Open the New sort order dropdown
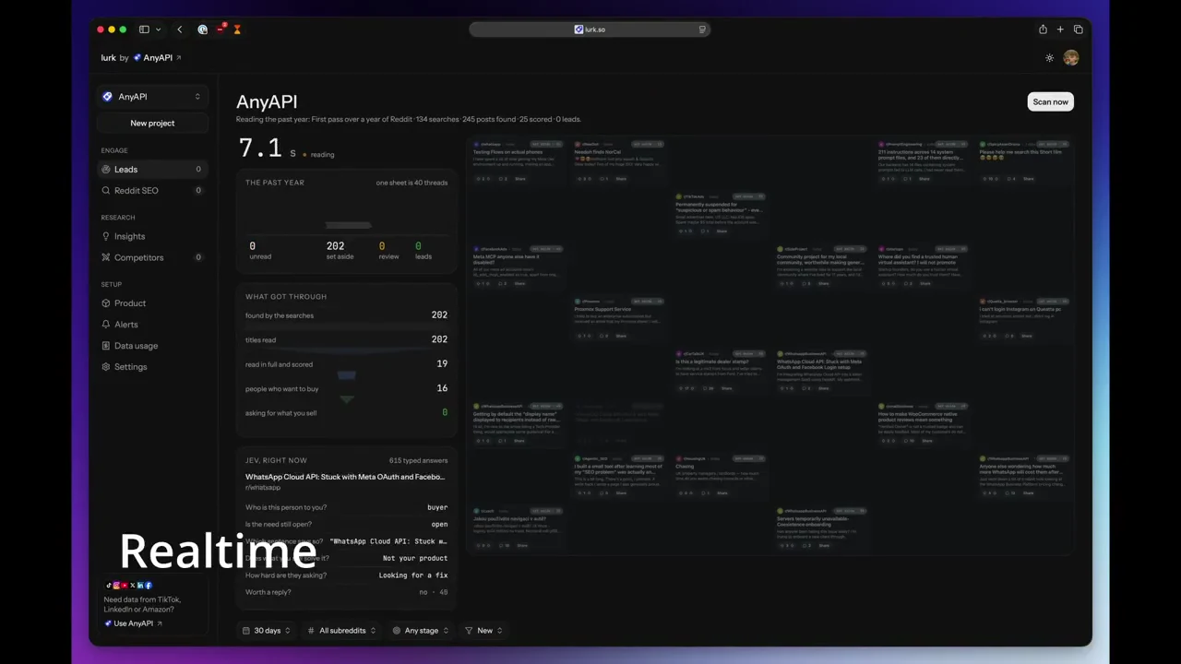 click(x=483, y=631)
